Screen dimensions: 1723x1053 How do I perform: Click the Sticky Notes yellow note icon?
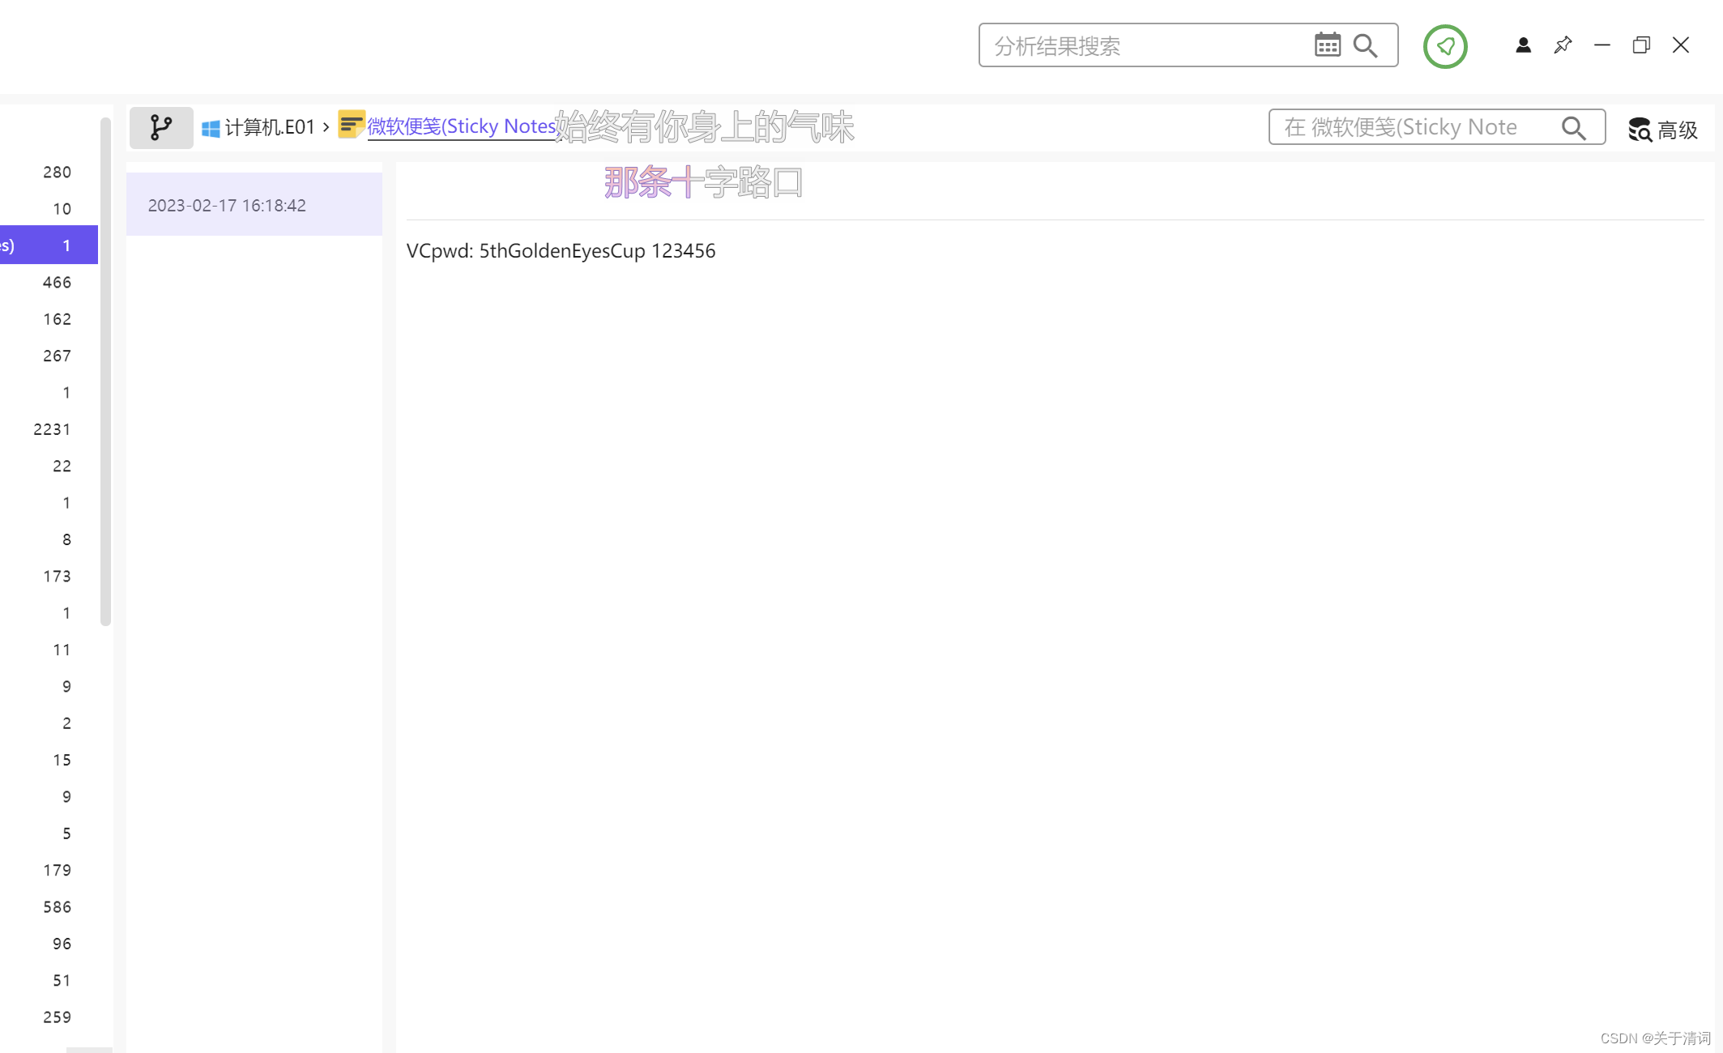pyautogui.click(x=351, y=126)
